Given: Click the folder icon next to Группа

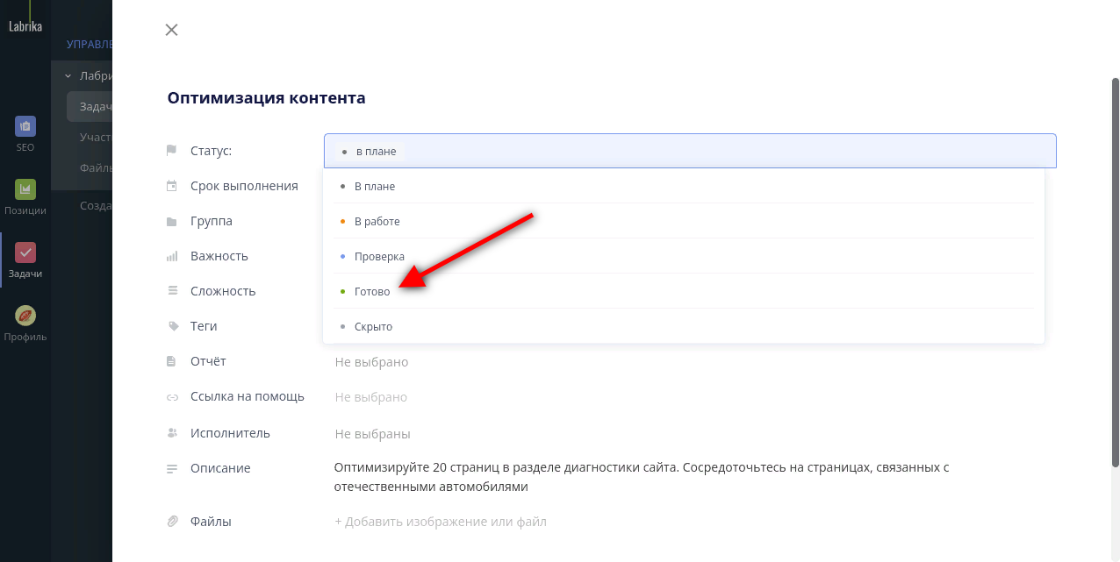Looking at the screenshot, I should (172, 222).
